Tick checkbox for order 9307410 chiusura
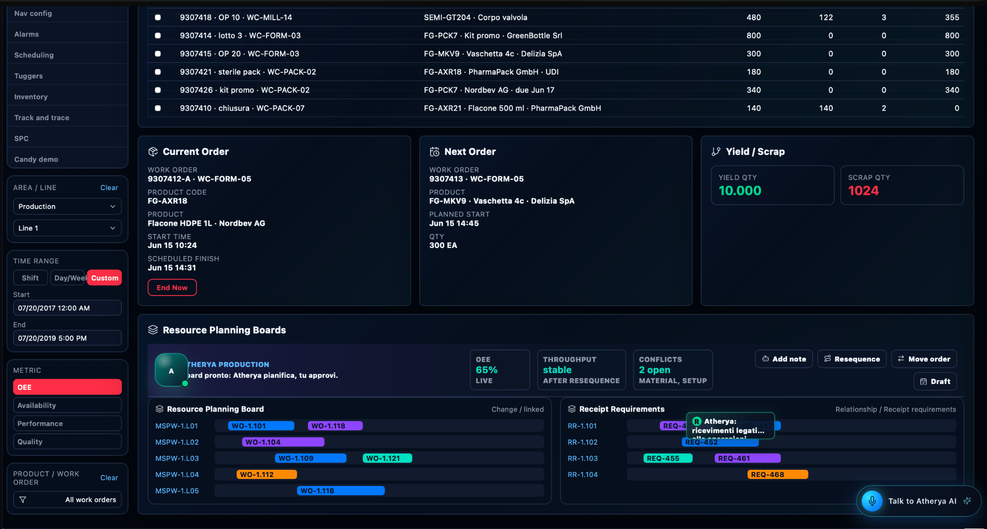Screen dimensions: 987x529 (x=158, y=108)
